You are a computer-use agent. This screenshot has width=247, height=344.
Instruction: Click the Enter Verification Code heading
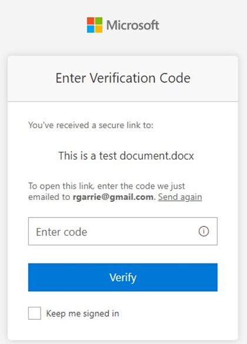tap(123, 78)
